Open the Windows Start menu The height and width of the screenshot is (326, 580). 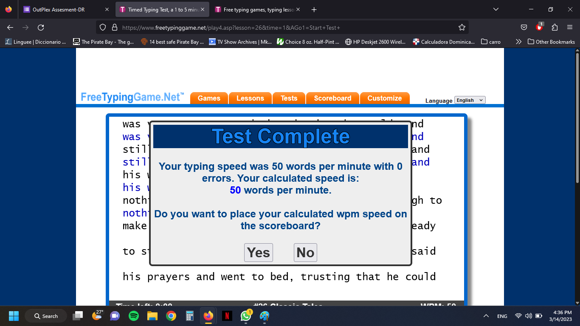14,316
